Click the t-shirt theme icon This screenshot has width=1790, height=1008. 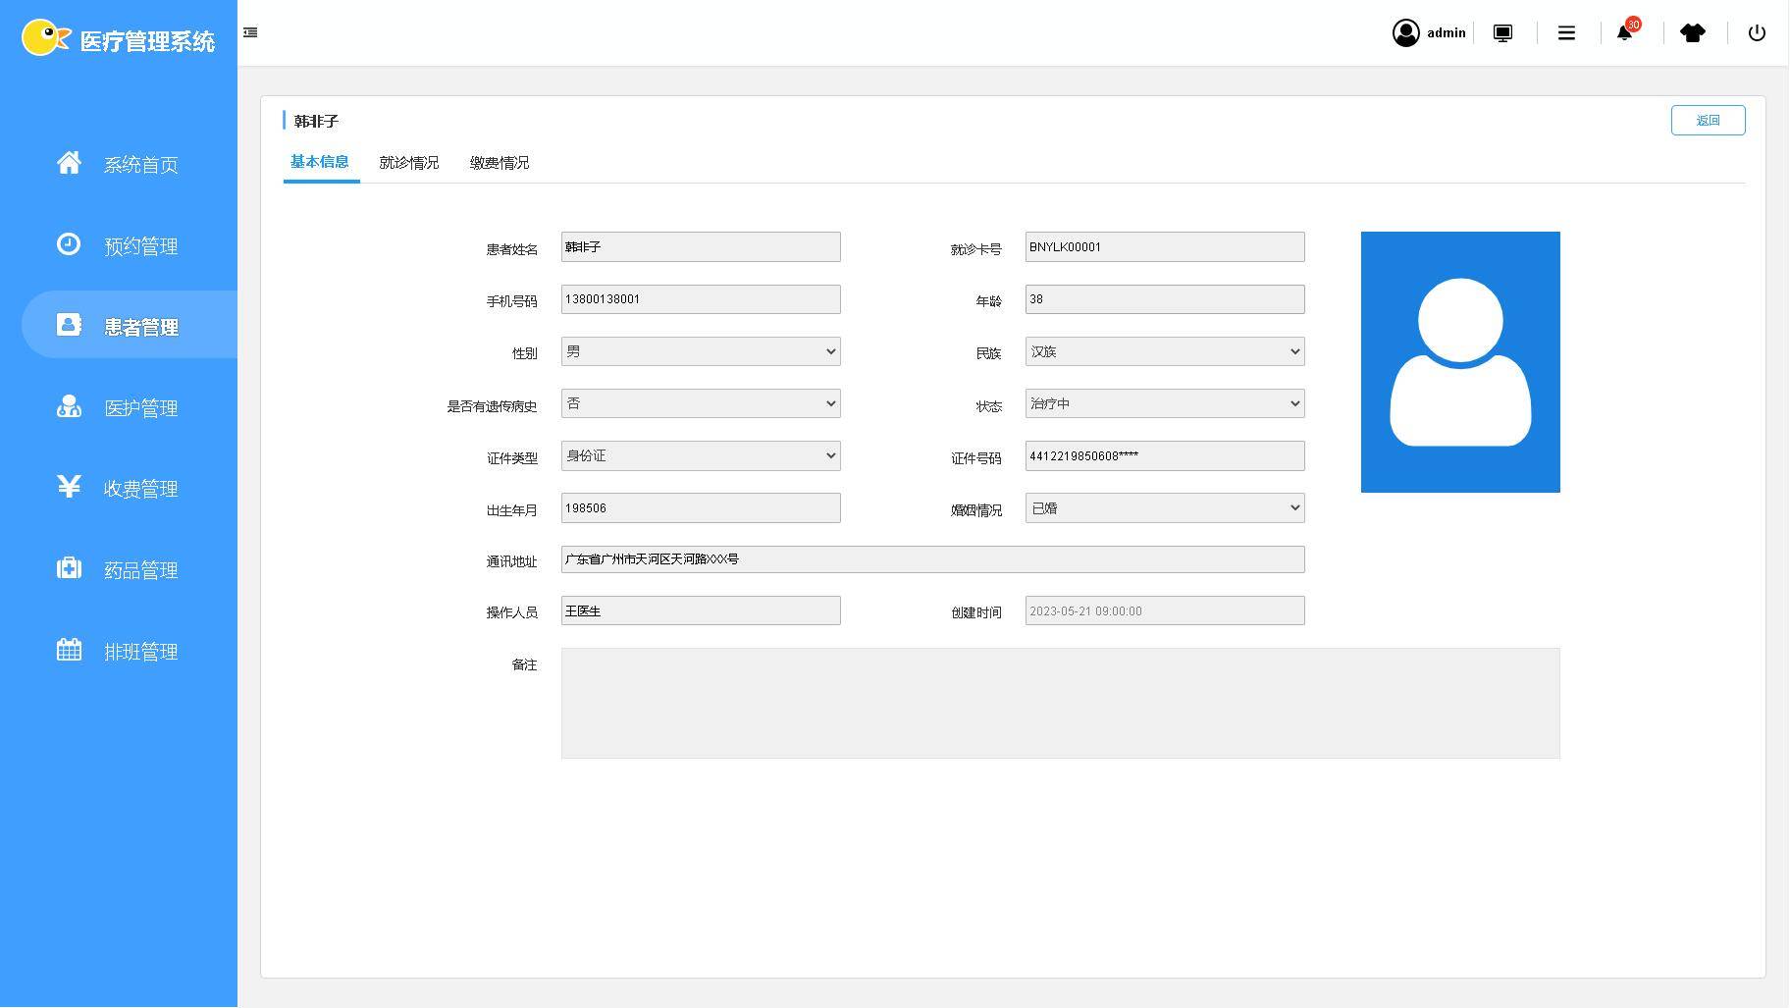(x=1692, y=33)
